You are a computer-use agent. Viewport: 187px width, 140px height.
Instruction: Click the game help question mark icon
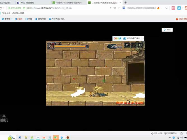point(127,45)
